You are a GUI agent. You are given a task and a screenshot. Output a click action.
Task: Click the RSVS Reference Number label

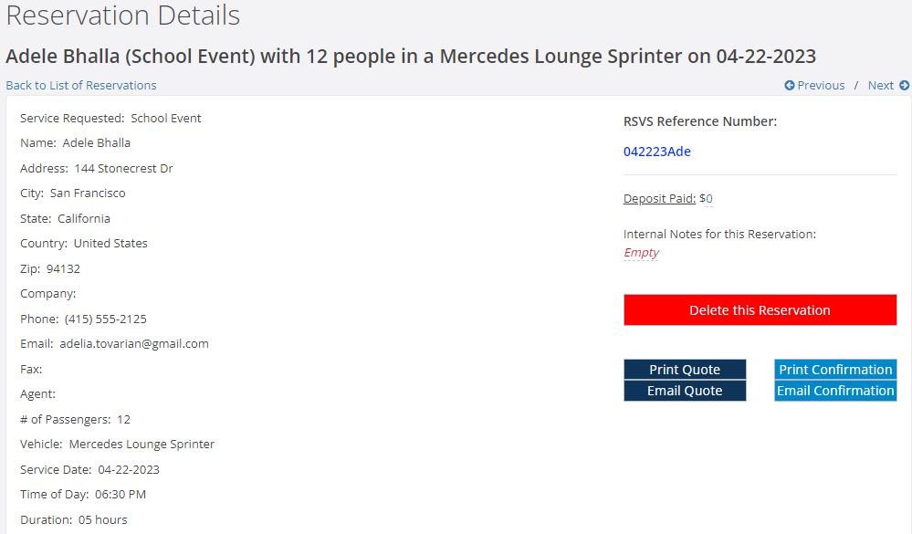point(699,121)
